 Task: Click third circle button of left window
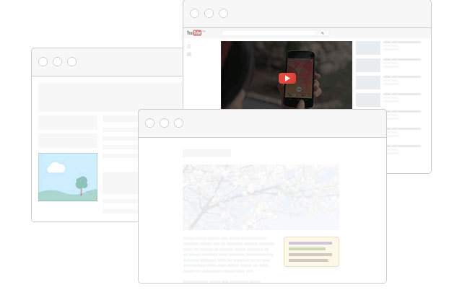click(x=71, y=62)
